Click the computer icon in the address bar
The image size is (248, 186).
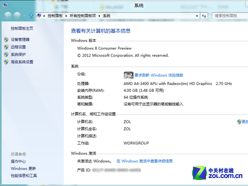point(39,16)
